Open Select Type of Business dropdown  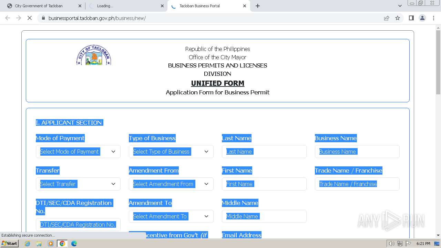pyautogui.click(x=171, y=152)
